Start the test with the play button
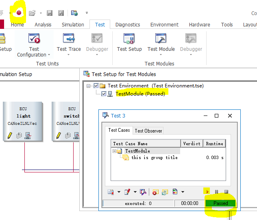This screenshot has height=220, width=257. 207,192
